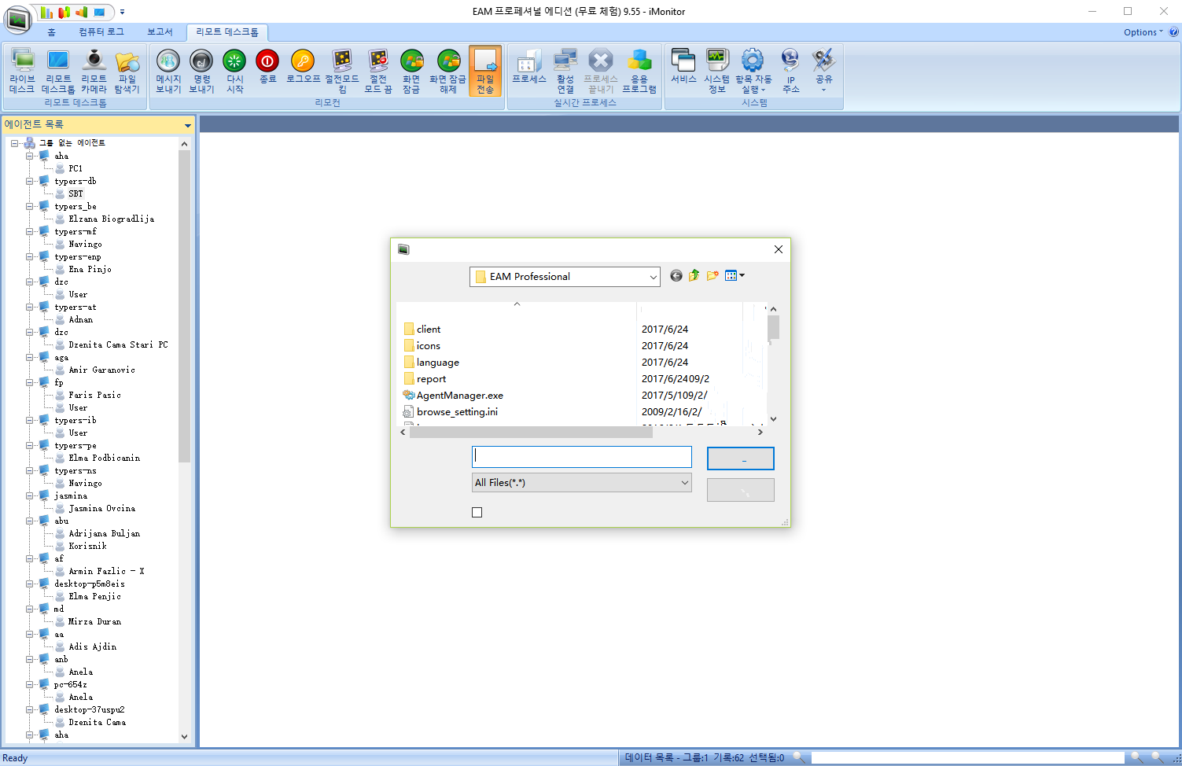Switch to the 보고서 tab
The height and width of the screenshot is (766, 1182).
tap(160, 32)
